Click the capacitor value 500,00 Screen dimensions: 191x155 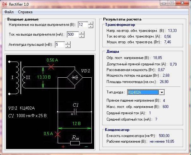(x=164, y=136)
